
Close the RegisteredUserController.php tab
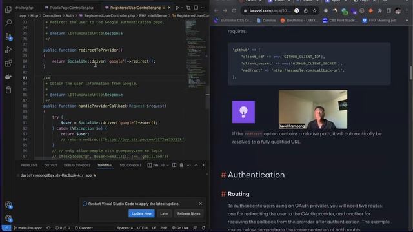coord(169,8)
